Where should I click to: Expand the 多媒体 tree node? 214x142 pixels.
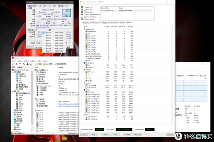13,117
